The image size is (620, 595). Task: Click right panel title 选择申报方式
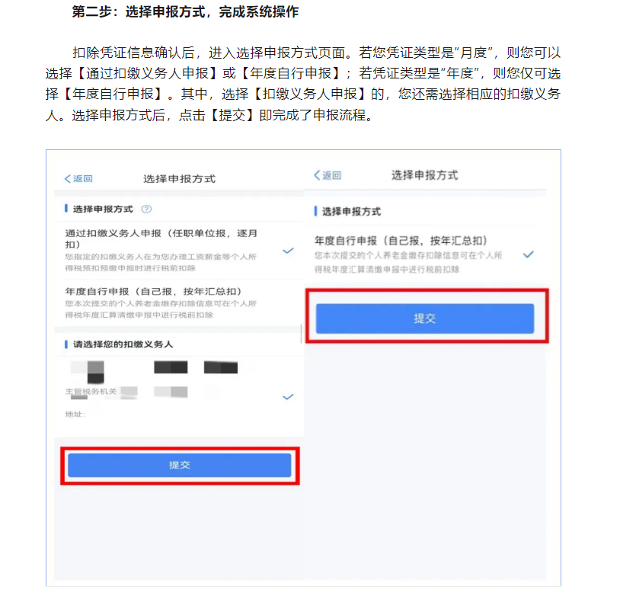click(x=425, y=175)
